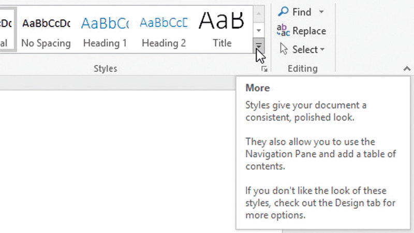Click the Find magnifying glass icon
This screenshot has height=233, width=414.
(x=284, y=12)
